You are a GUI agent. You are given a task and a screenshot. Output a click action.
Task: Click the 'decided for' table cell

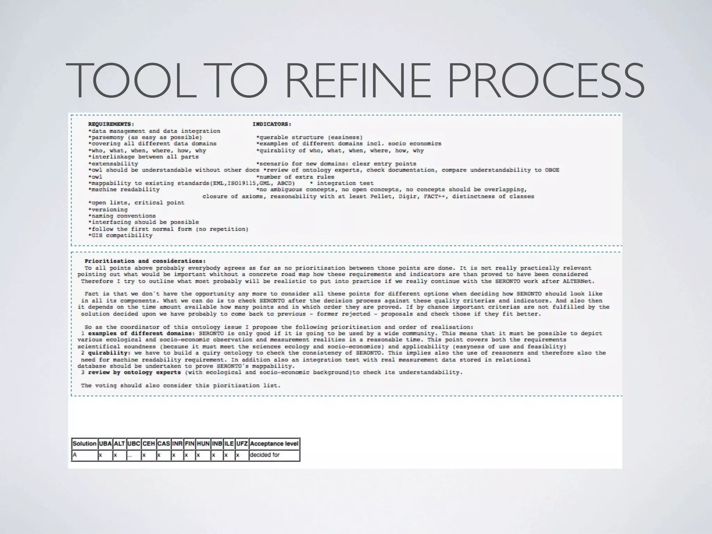tap(274, 455)
